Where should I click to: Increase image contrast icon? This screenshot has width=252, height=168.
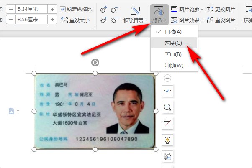click(104, 10)
